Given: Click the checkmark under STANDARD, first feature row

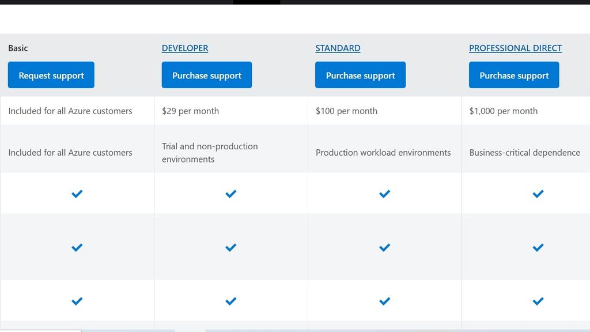Looking at the screenshot, I should tap(384, 194).
